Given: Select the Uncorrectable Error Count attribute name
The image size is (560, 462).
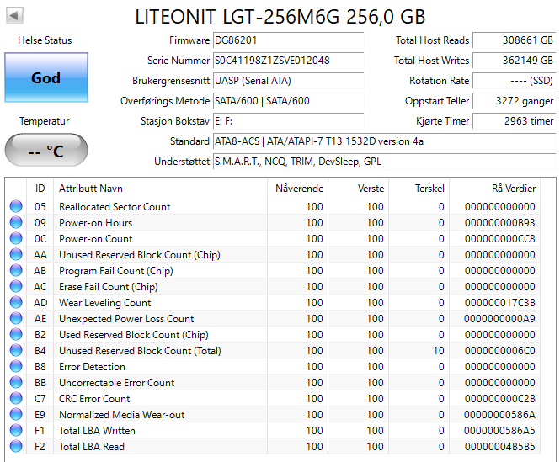Looking at the screenshot, I should click(117, 383).
